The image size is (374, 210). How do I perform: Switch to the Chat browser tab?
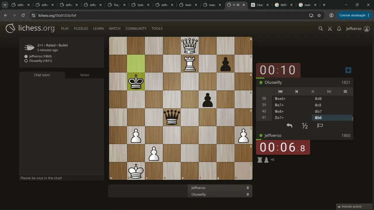click(260, 5)
